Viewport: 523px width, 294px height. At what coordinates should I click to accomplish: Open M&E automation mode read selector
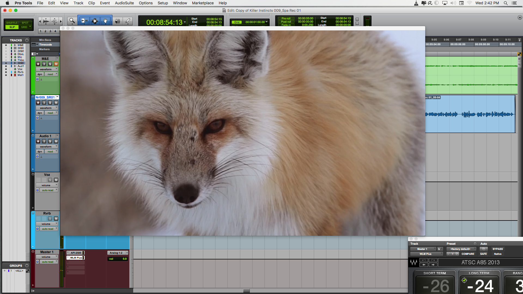[x=51, y=74]
